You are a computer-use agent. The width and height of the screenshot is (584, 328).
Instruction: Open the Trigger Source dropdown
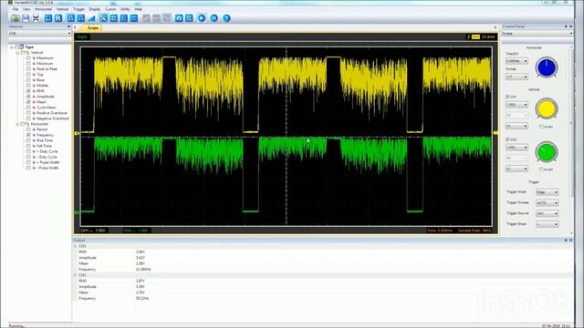[547, 213]
